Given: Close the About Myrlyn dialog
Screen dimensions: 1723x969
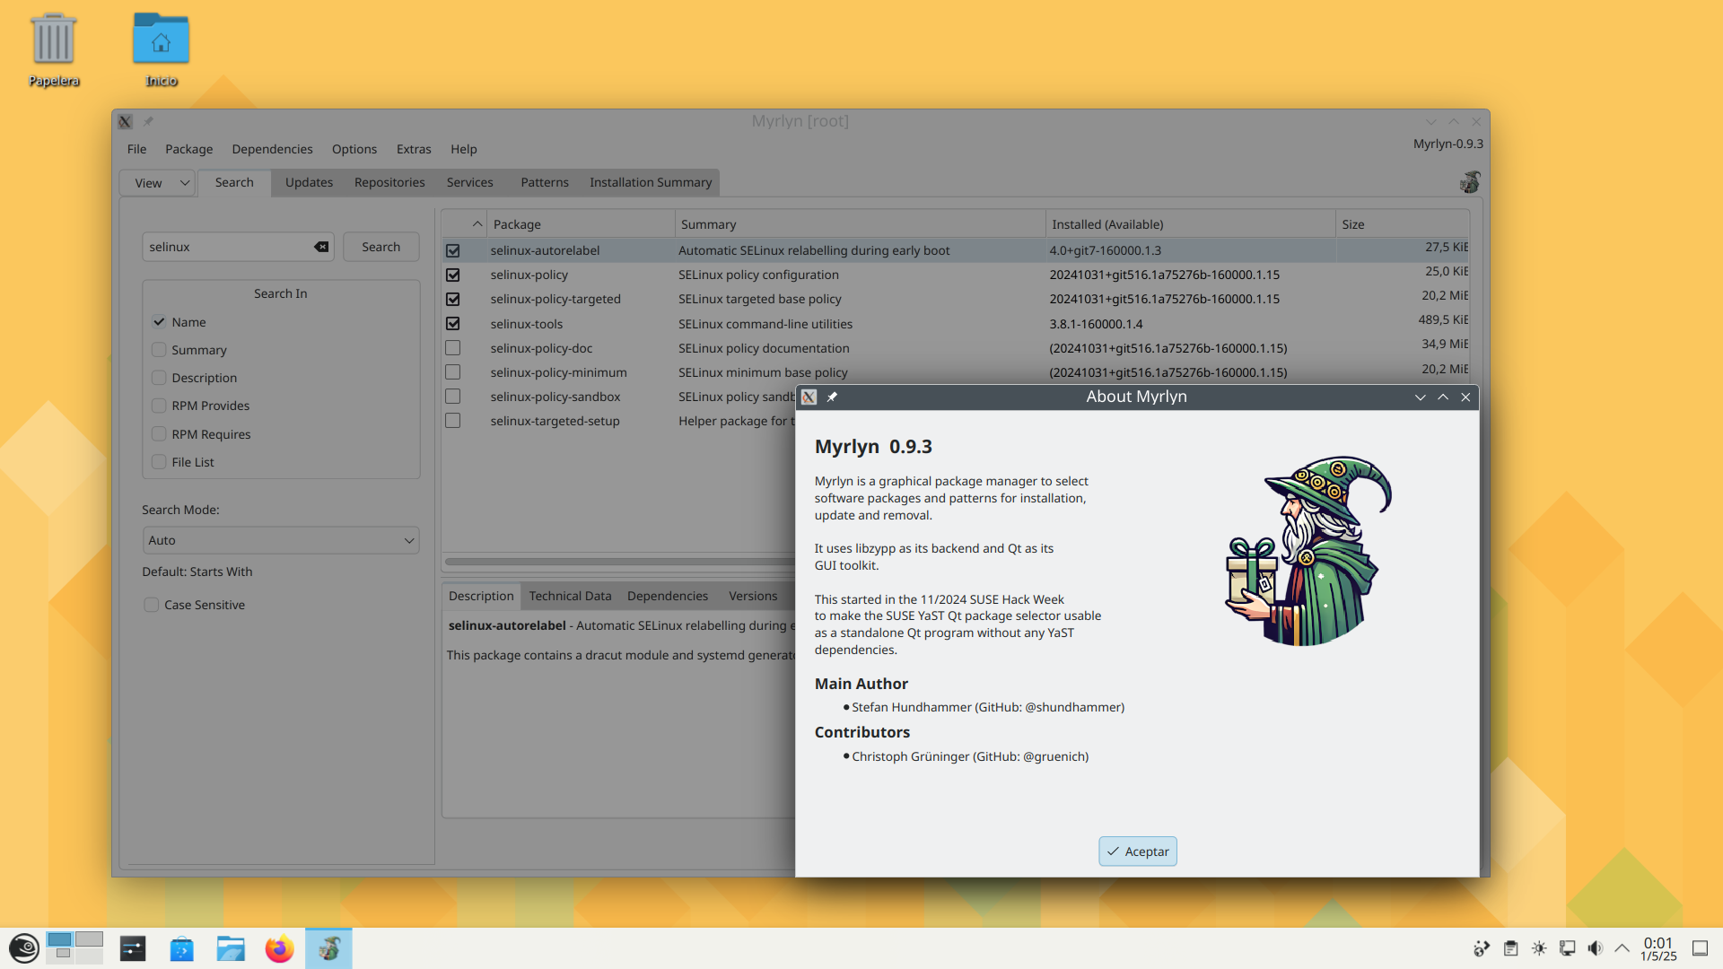Looking at the screenshot, I should pyautogui.click(x=1465, y=397).
